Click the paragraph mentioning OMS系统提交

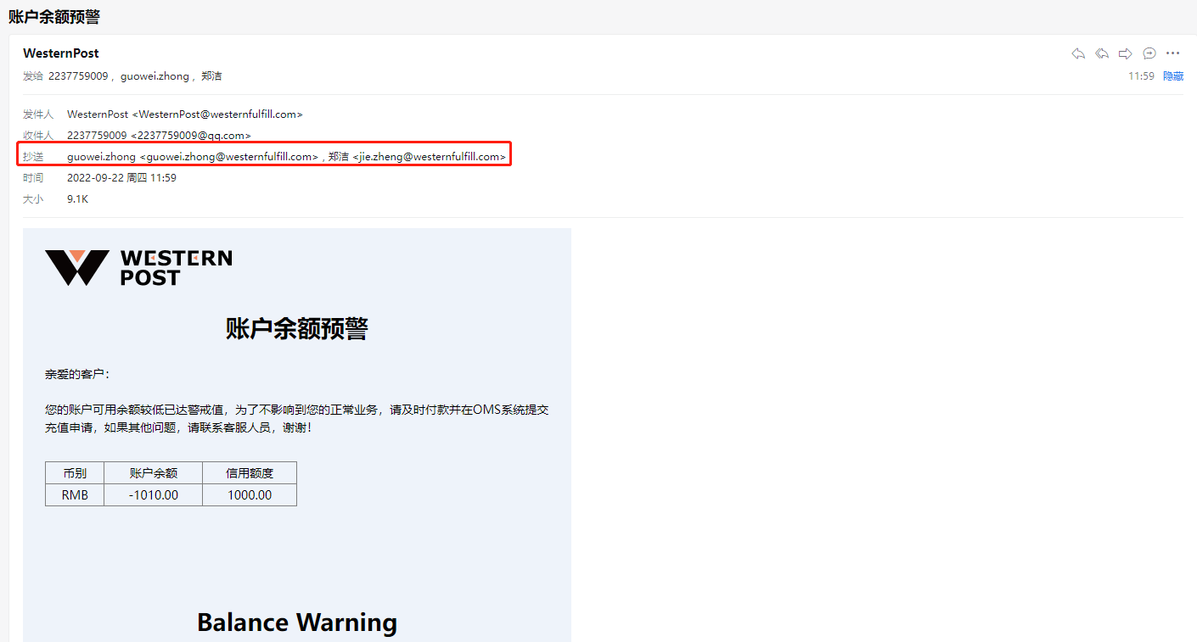pos(297,419)
